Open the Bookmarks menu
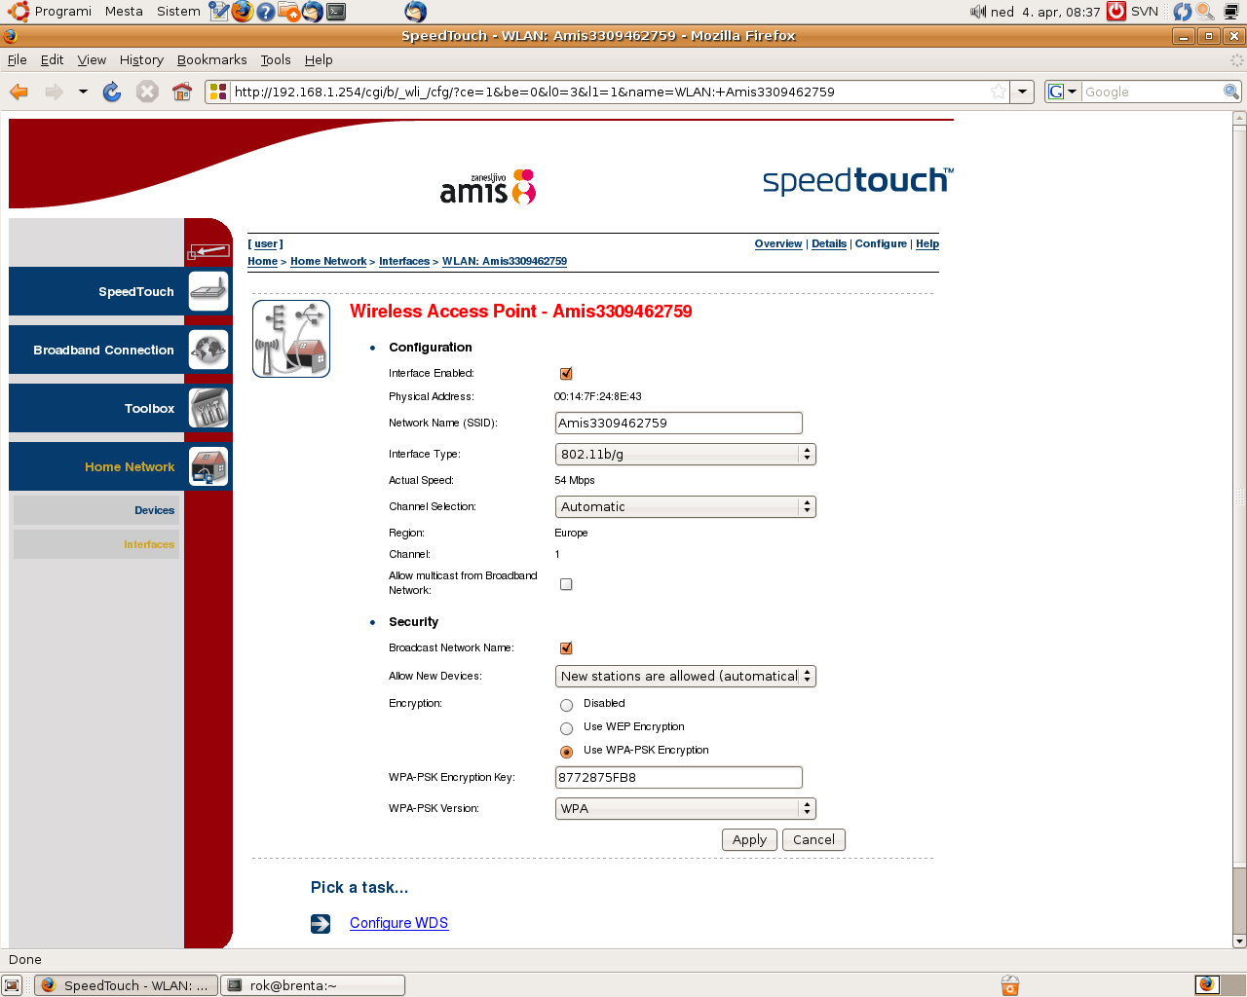Image resolution: width=1247 pixels, height=997 pixels. coord(211,59)
